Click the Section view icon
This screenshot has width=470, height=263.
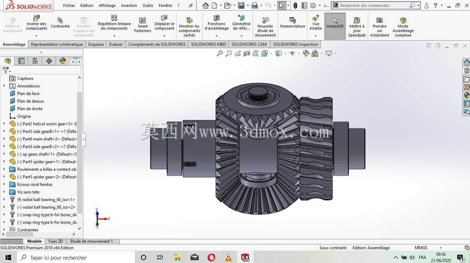[246, 53]
